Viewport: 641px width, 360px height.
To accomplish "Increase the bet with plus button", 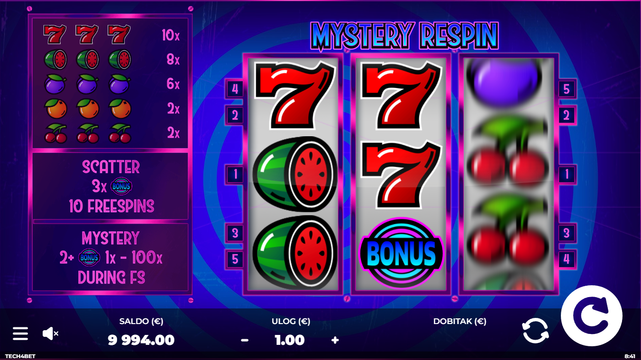I will pyautogui.click(x=335, y=340).
